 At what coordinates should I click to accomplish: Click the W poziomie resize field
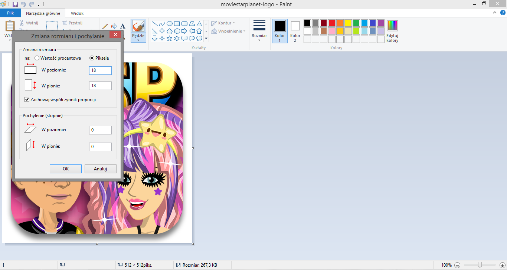click(x=101, y=70)
